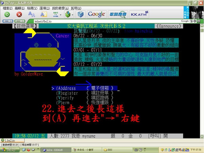Screen dimensions: 204x153
Task: Click the green box user icon
Action: point(68,14)
